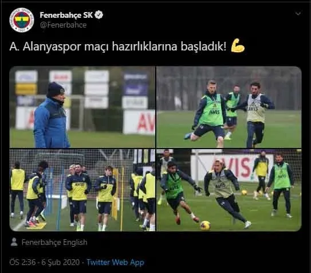The width and height of the screenshot is (311, 273).
Task: Open the photo of coach in blue jacket
Action: [x=82, y=107]
